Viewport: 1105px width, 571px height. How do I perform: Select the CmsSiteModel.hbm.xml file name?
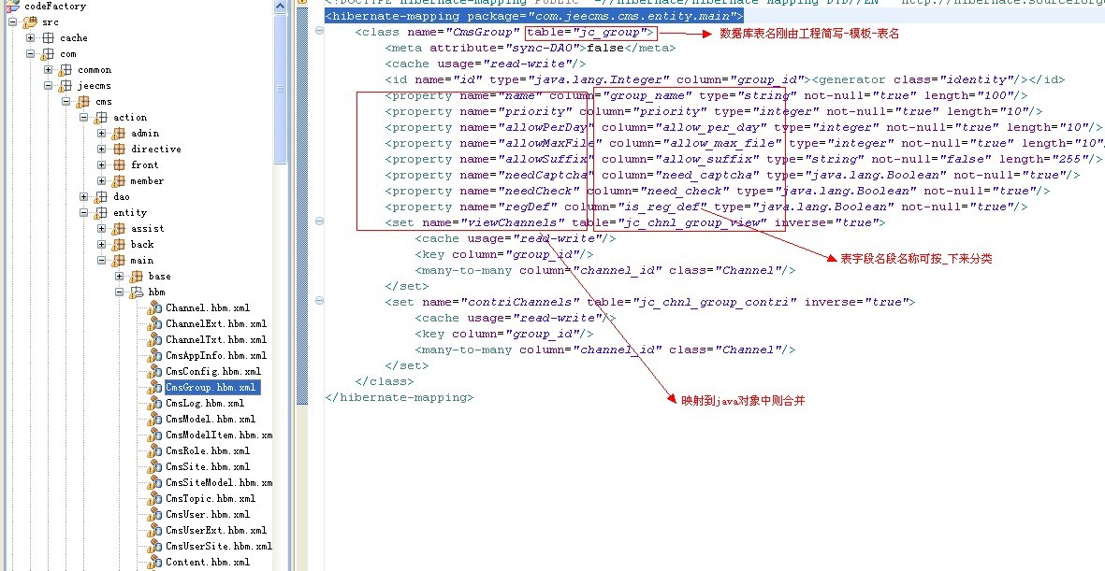[x=219, y=483]
